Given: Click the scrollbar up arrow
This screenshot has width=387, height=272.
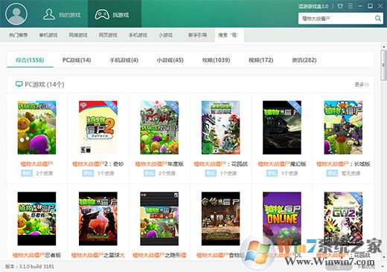Looking at the screenshot, I should (384, 46).
